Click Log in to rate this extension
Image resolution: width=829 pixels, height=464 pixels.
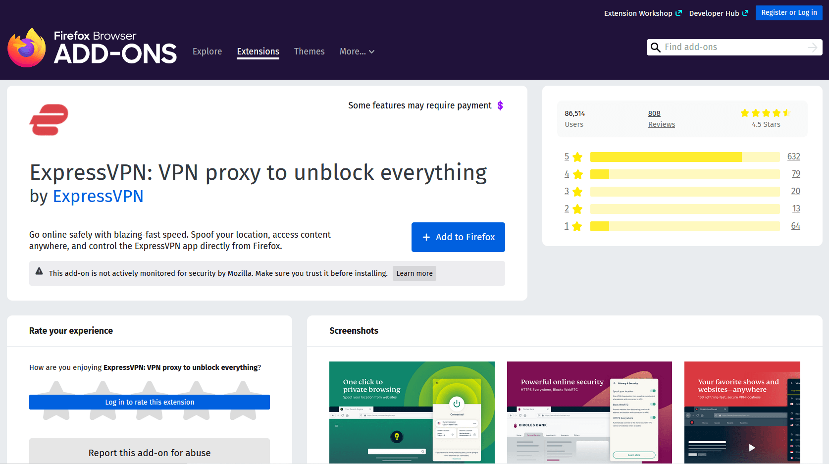[150, 402]
